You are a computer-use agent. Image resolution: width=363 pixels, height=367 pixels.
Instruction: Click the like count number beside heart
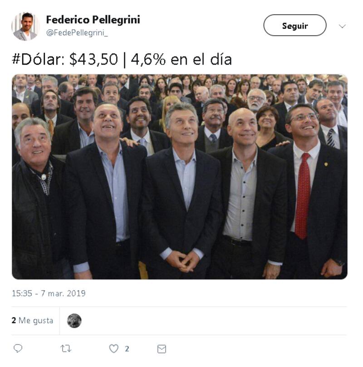[x=127, y=349]
